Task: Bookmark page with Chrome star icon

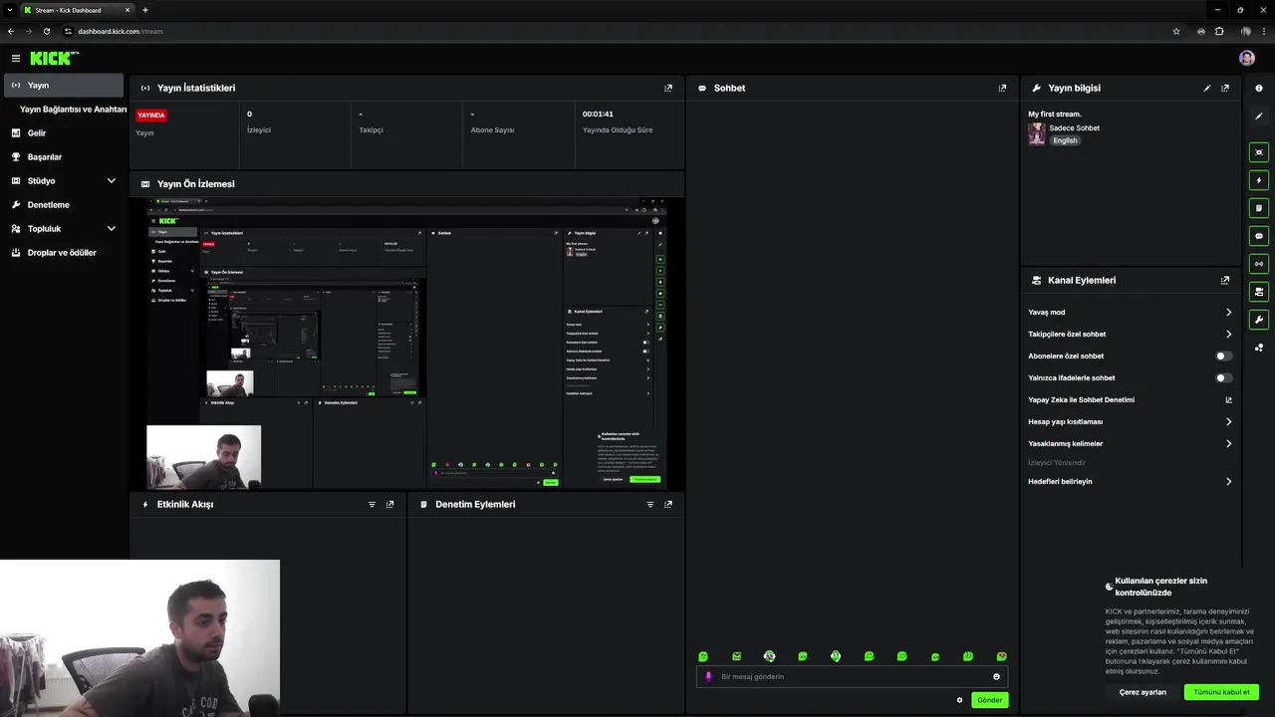Action: point(1176,31)
